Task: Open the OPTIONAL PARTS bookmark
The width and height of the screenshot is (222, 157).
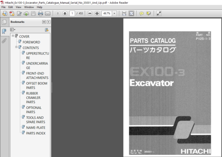Action: (34, 110)
